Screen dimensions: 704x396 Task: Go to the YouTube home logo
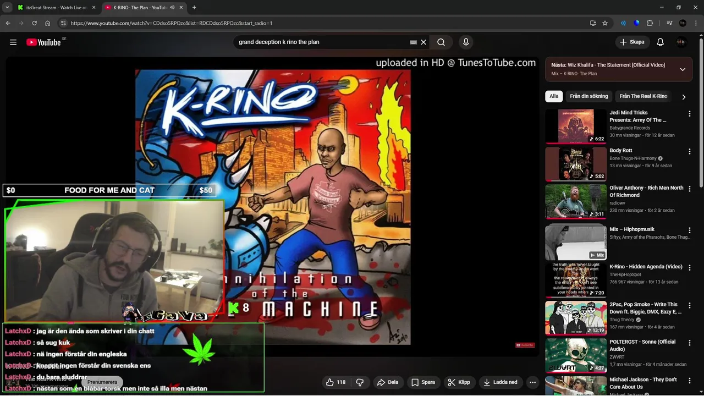click(x=43, y=42)
